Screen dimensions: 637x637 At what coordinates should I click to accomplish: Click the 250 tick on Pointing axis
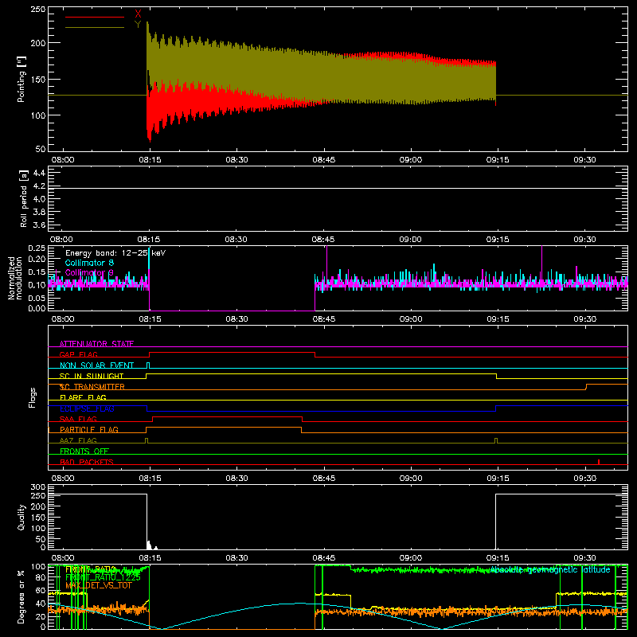tap(38, 9)
